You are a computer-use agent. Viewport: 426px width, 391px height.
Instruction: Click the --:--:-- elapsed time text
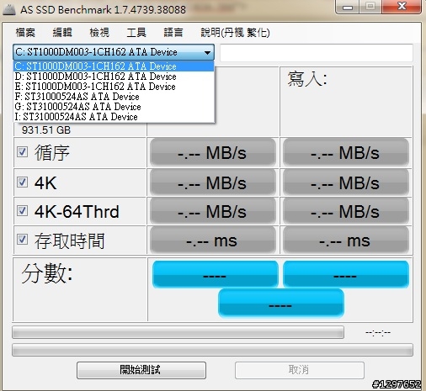click(x=378, y=333)
